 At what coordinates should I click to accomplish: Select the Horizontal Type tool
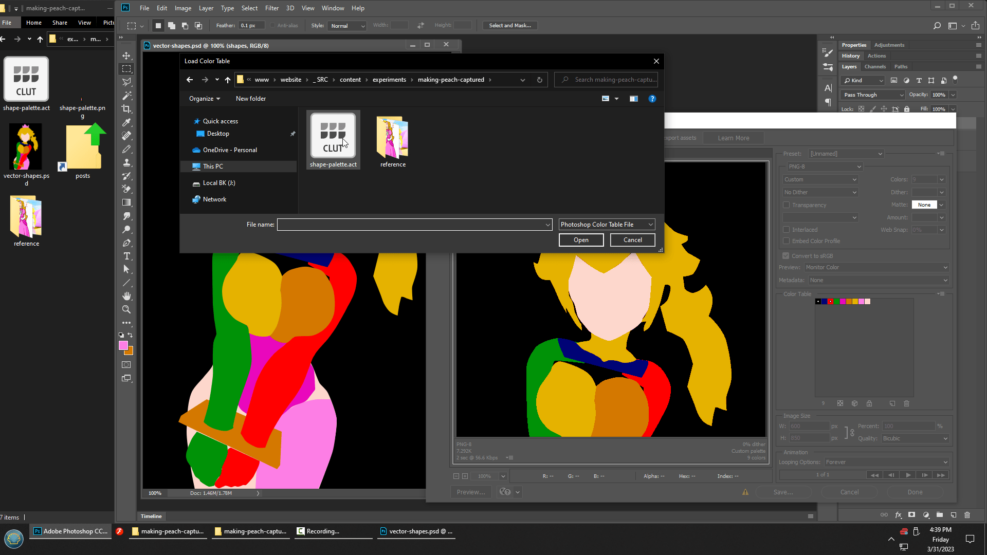[x=126, y=256]
